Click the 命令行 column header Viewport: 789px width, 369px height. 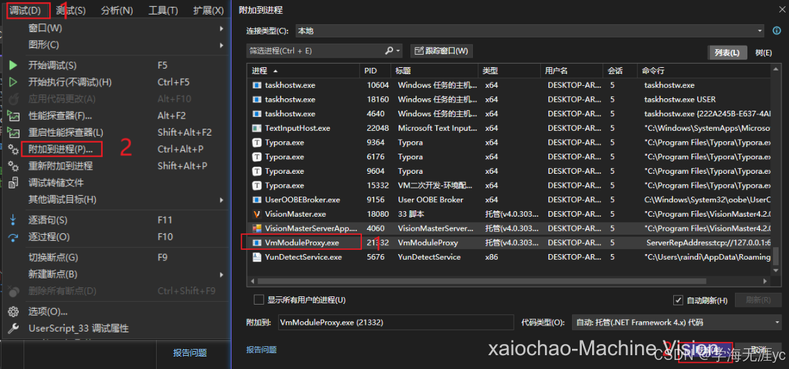click(704, 71)
